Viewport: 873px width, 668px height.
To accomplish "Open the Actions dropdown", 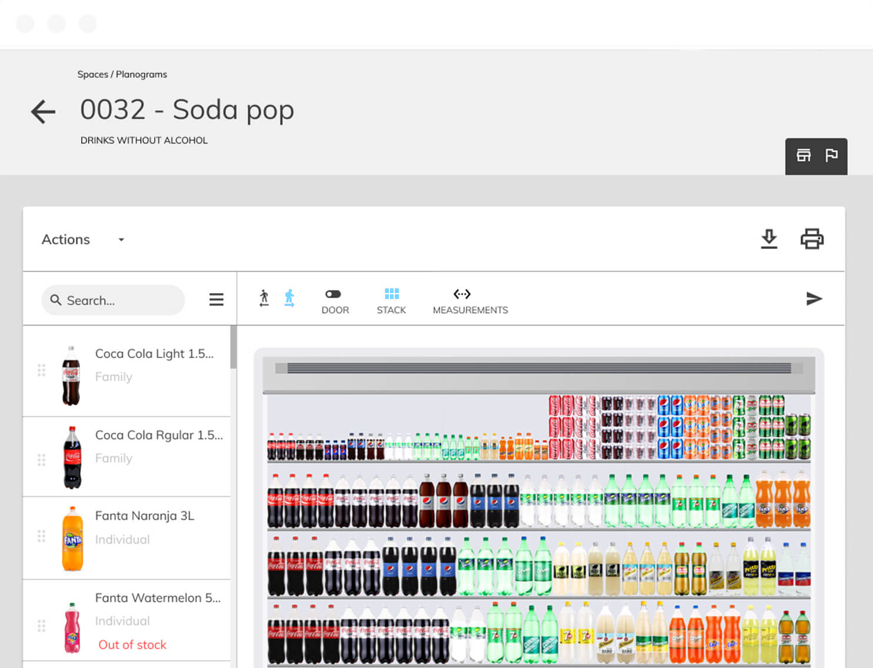I will [x=83, y=240].
